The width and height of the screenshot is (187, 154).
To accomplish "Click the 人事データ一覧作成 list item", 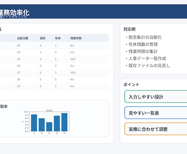I will tap(146, 58).
